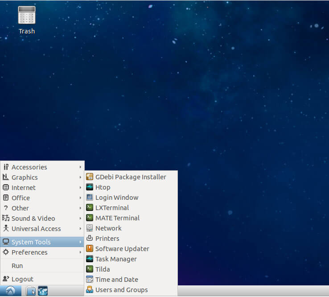Open the Login Window settings entry
329x297 pixels.
[131, 197]
